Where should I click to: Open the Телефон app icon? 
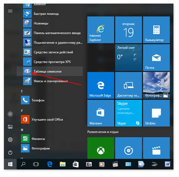pos(25,100)
